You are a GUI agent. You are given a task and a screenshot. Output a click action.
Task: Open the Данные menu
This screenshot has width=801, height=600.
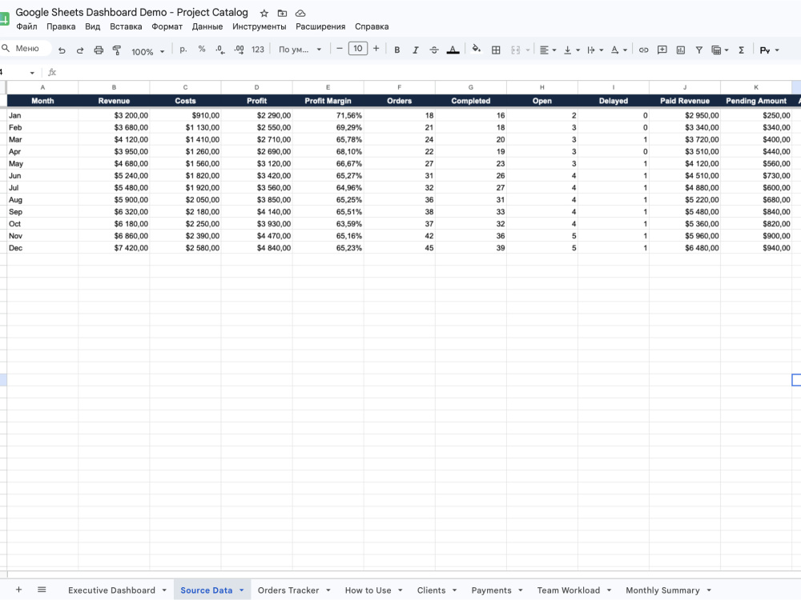[x=207, y=26]
